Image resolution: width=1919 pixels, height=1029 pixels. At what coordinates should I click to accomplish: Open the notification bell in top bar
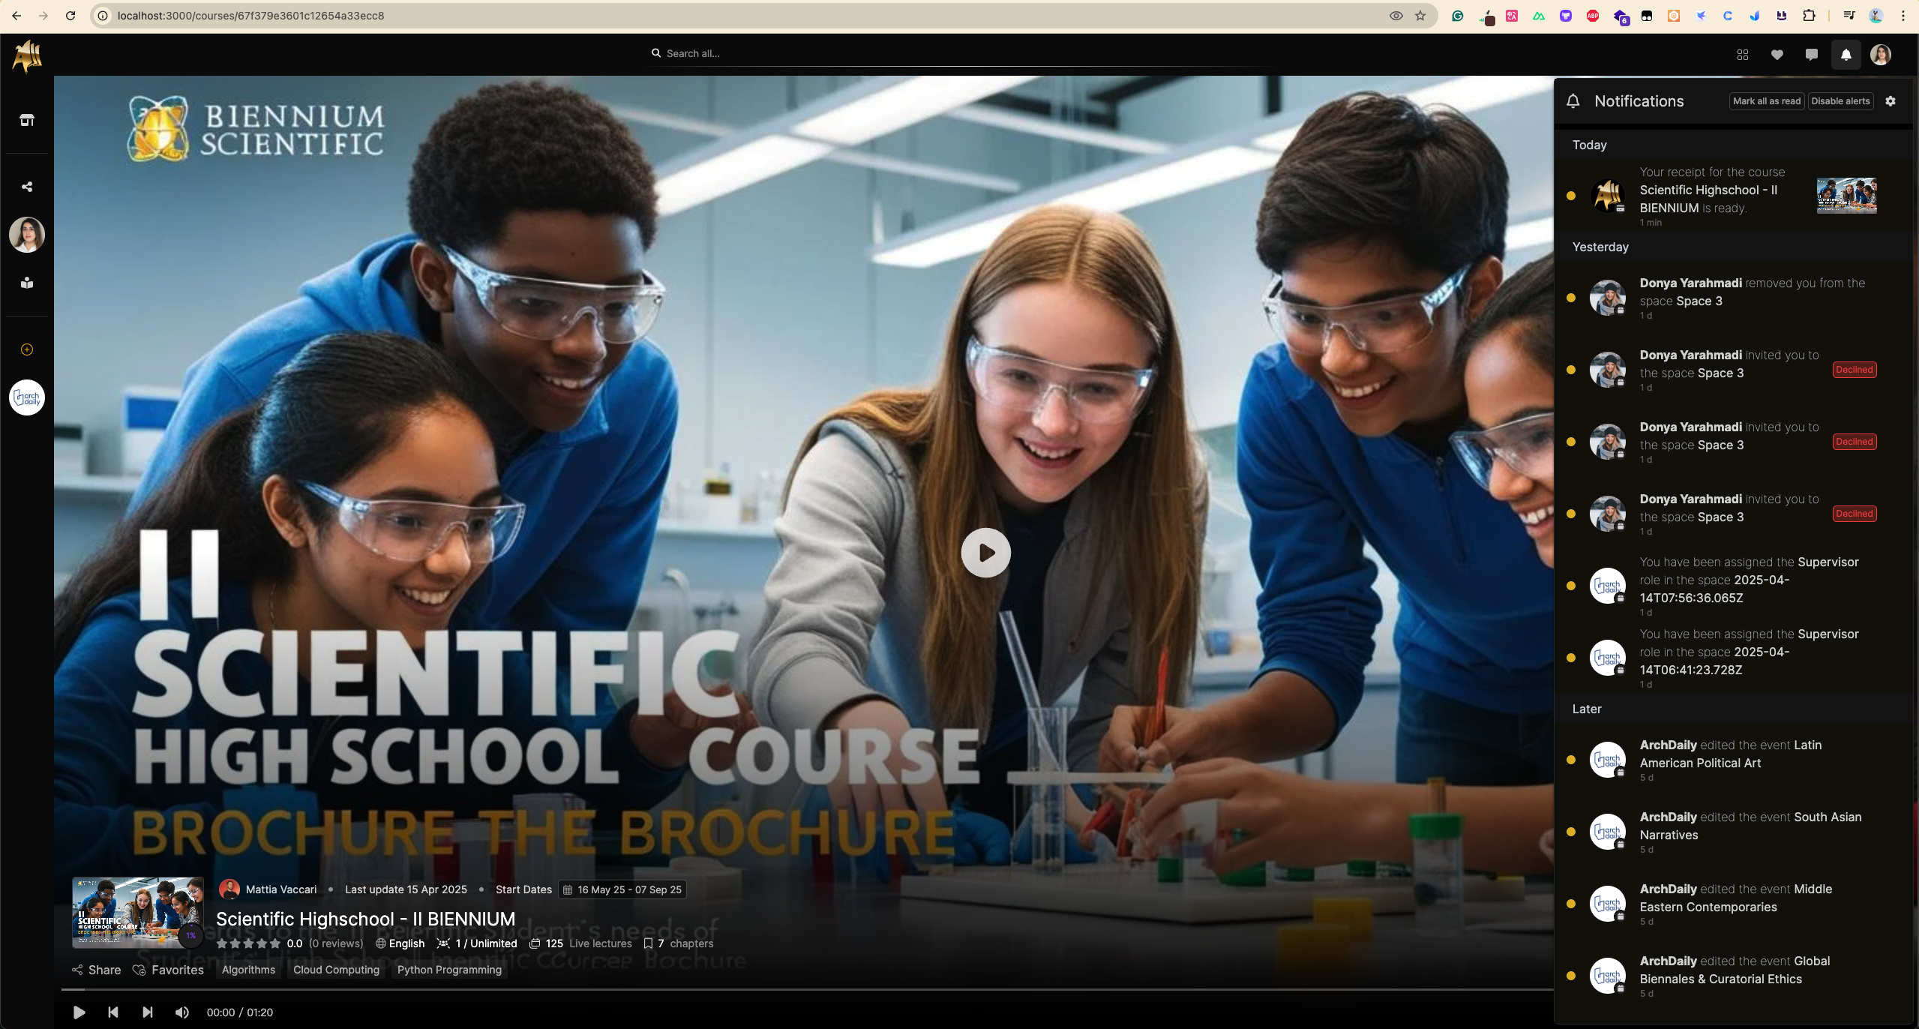pyautogui.click(x=1846, y=55)
